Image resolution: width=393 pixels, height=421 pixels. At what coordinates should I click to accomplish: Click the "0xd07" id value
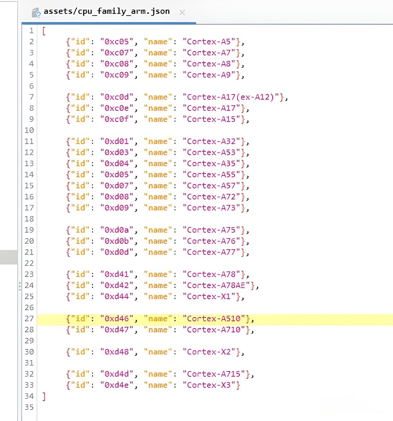pos(117,186)
